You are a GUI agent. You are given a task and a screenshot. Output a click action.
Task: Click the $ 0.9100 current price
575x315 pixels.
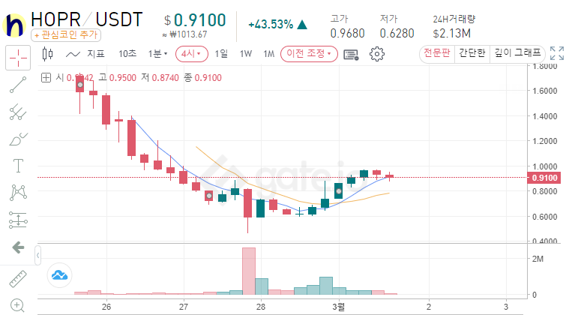click(195, 20)
